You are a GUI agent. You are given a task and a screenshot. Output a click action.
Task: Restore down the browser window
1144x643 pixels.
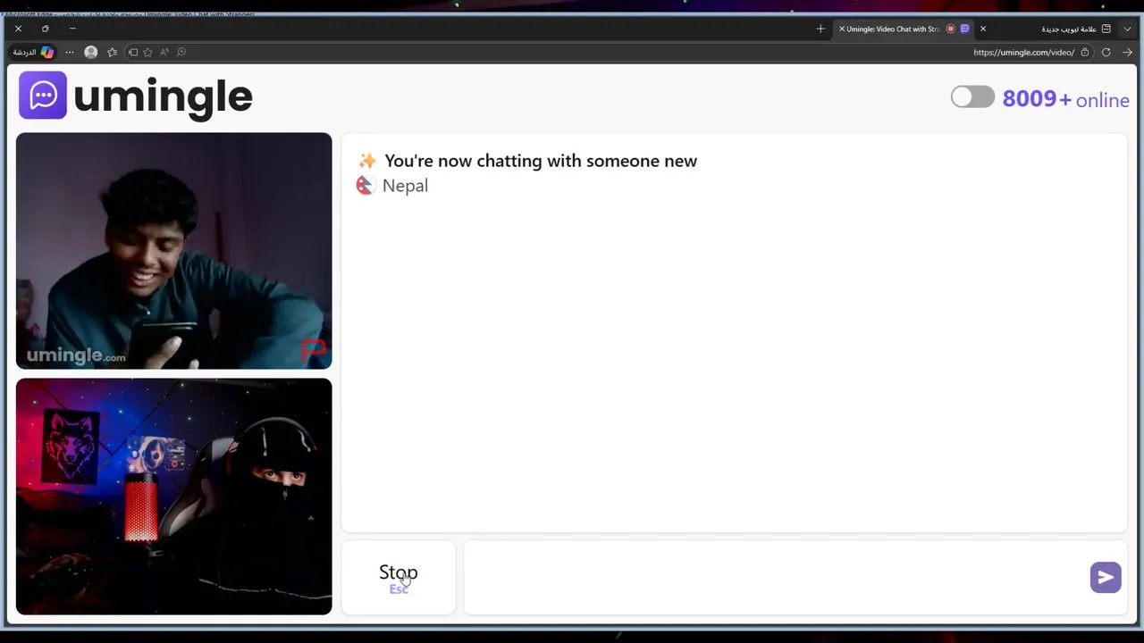point(45,29)
